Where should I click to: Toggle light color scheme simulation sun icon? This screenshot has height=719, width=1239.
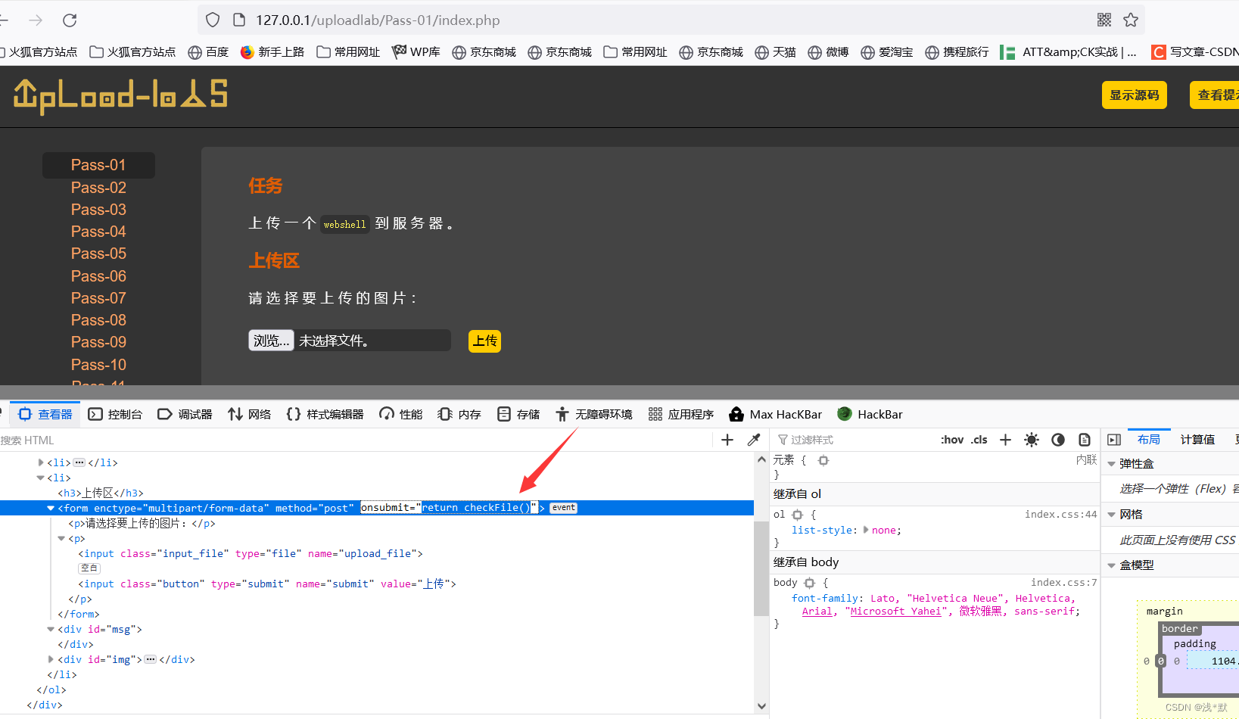point(1032,440)
